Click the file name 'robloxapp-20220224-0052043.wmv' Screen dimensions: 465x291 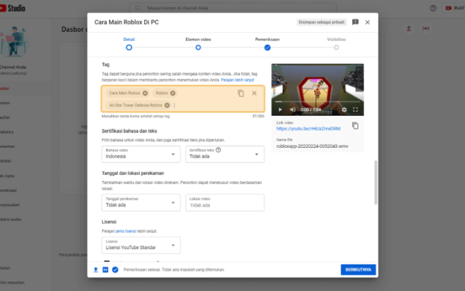pyautogui.click(x=312, y=146)
